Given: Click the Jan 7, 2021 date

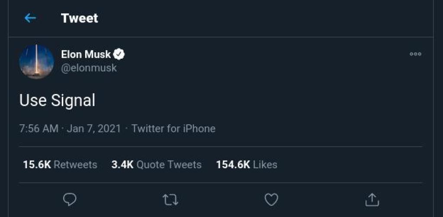Looking at the screenshot, I should point(94,129).
